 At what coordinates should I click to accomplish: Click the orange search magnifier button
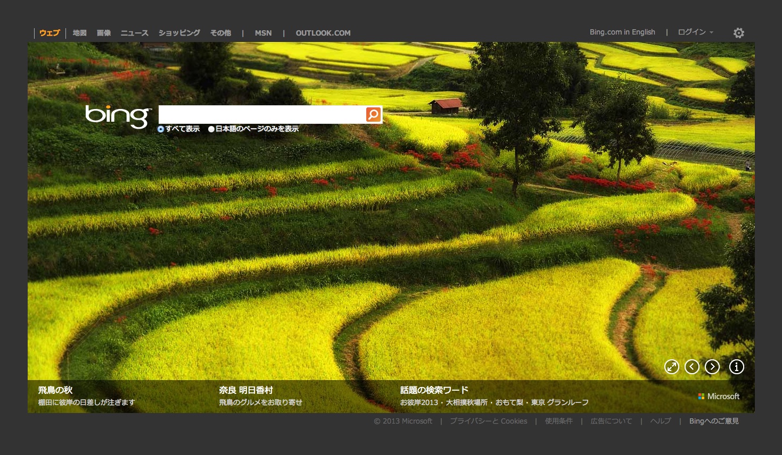(x=373, y=114)
